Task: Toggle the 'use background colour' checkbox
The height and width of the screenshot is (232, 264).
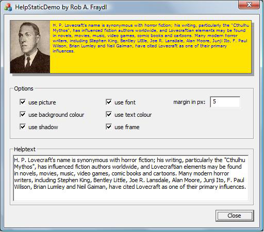Action: click(x=23, y=114)
